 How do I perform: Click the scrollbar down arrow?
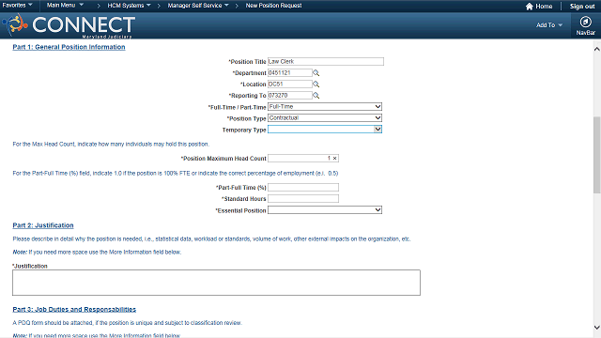point(597,328)
